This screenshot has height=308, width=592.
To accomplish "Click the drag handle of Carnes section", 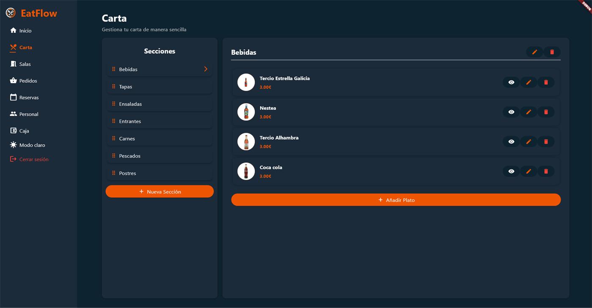I will coord(113,139).
